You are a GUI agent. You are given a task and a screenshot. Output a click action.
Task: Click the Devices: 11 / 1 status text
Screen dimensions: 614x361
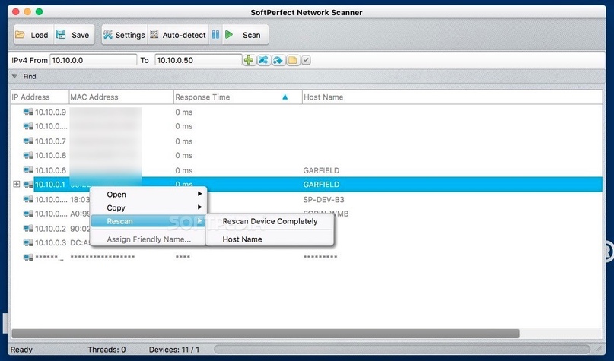174,350
